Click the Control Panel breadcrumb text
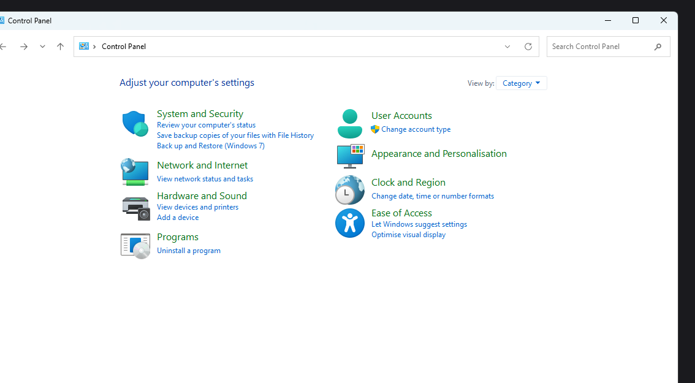 point(124,47)
